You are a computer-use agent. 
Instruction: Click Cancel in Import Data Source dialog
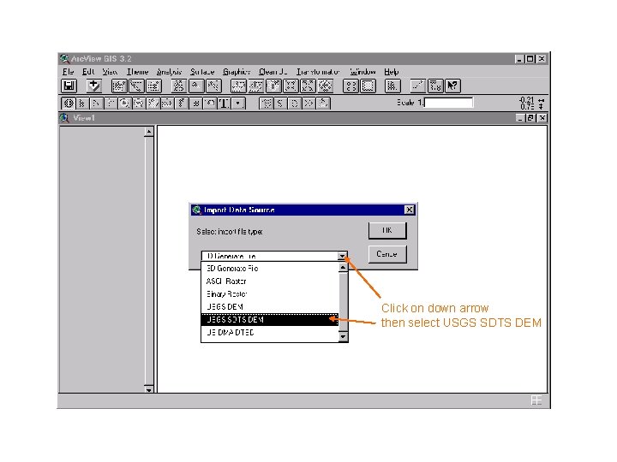[x=387, y=254]
